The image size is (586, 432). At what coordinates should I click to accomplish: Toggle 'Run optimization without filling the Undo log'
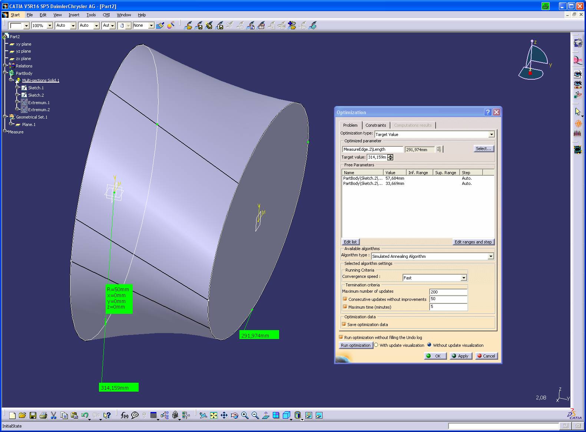tap(341, 337)
